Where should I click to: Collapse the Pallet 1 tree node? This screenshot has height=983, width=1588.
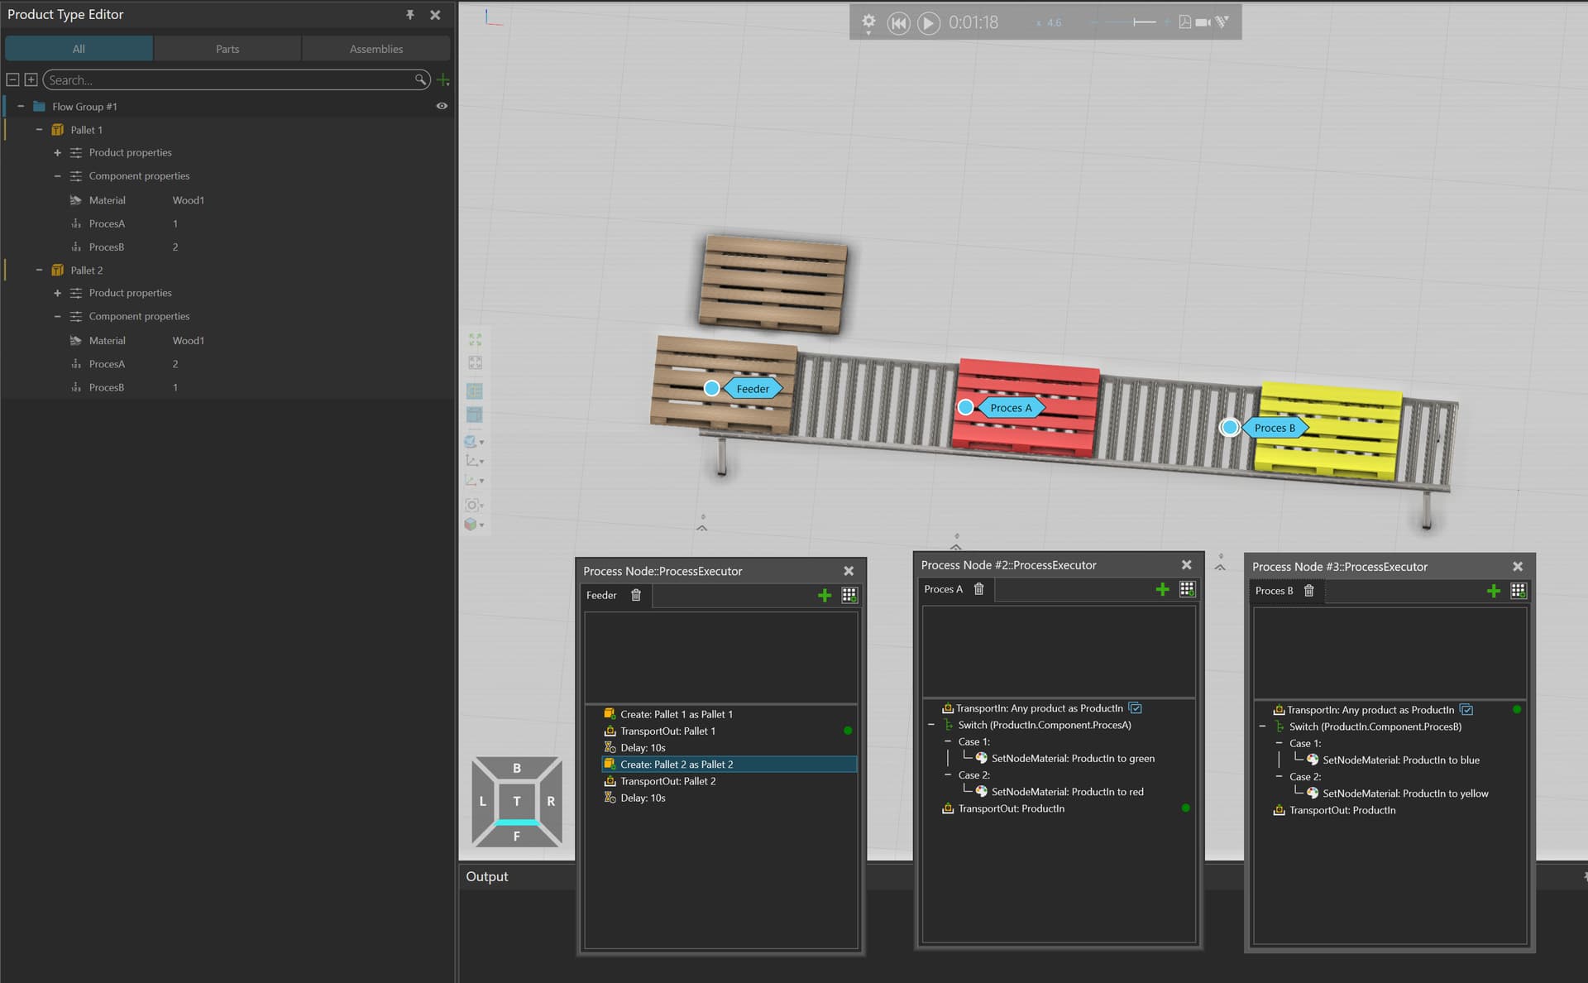[39, 130]
